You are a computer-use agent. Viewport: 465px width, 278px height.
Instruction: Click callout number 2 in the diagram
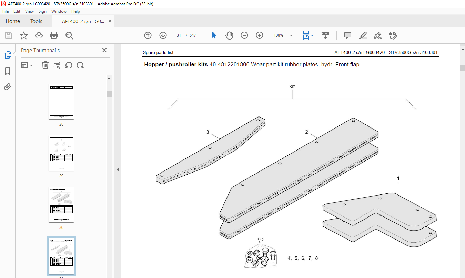(306, 132)
